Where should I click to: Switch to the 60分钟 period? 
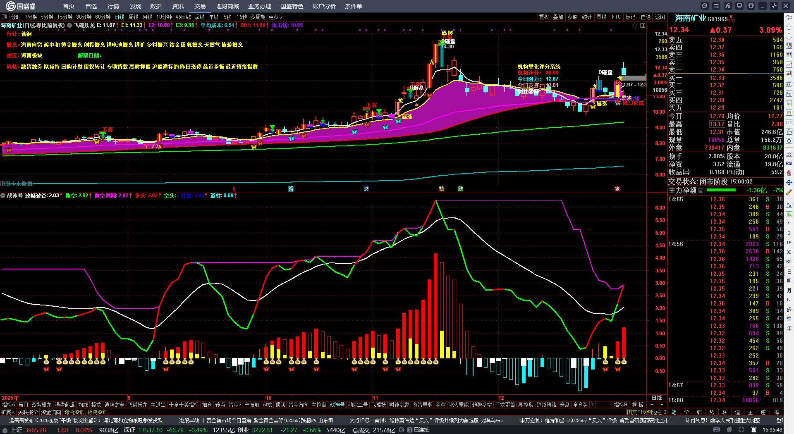(x=103, y=17)
